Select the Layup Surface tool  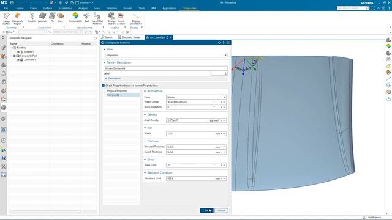[x=7, y=18]
